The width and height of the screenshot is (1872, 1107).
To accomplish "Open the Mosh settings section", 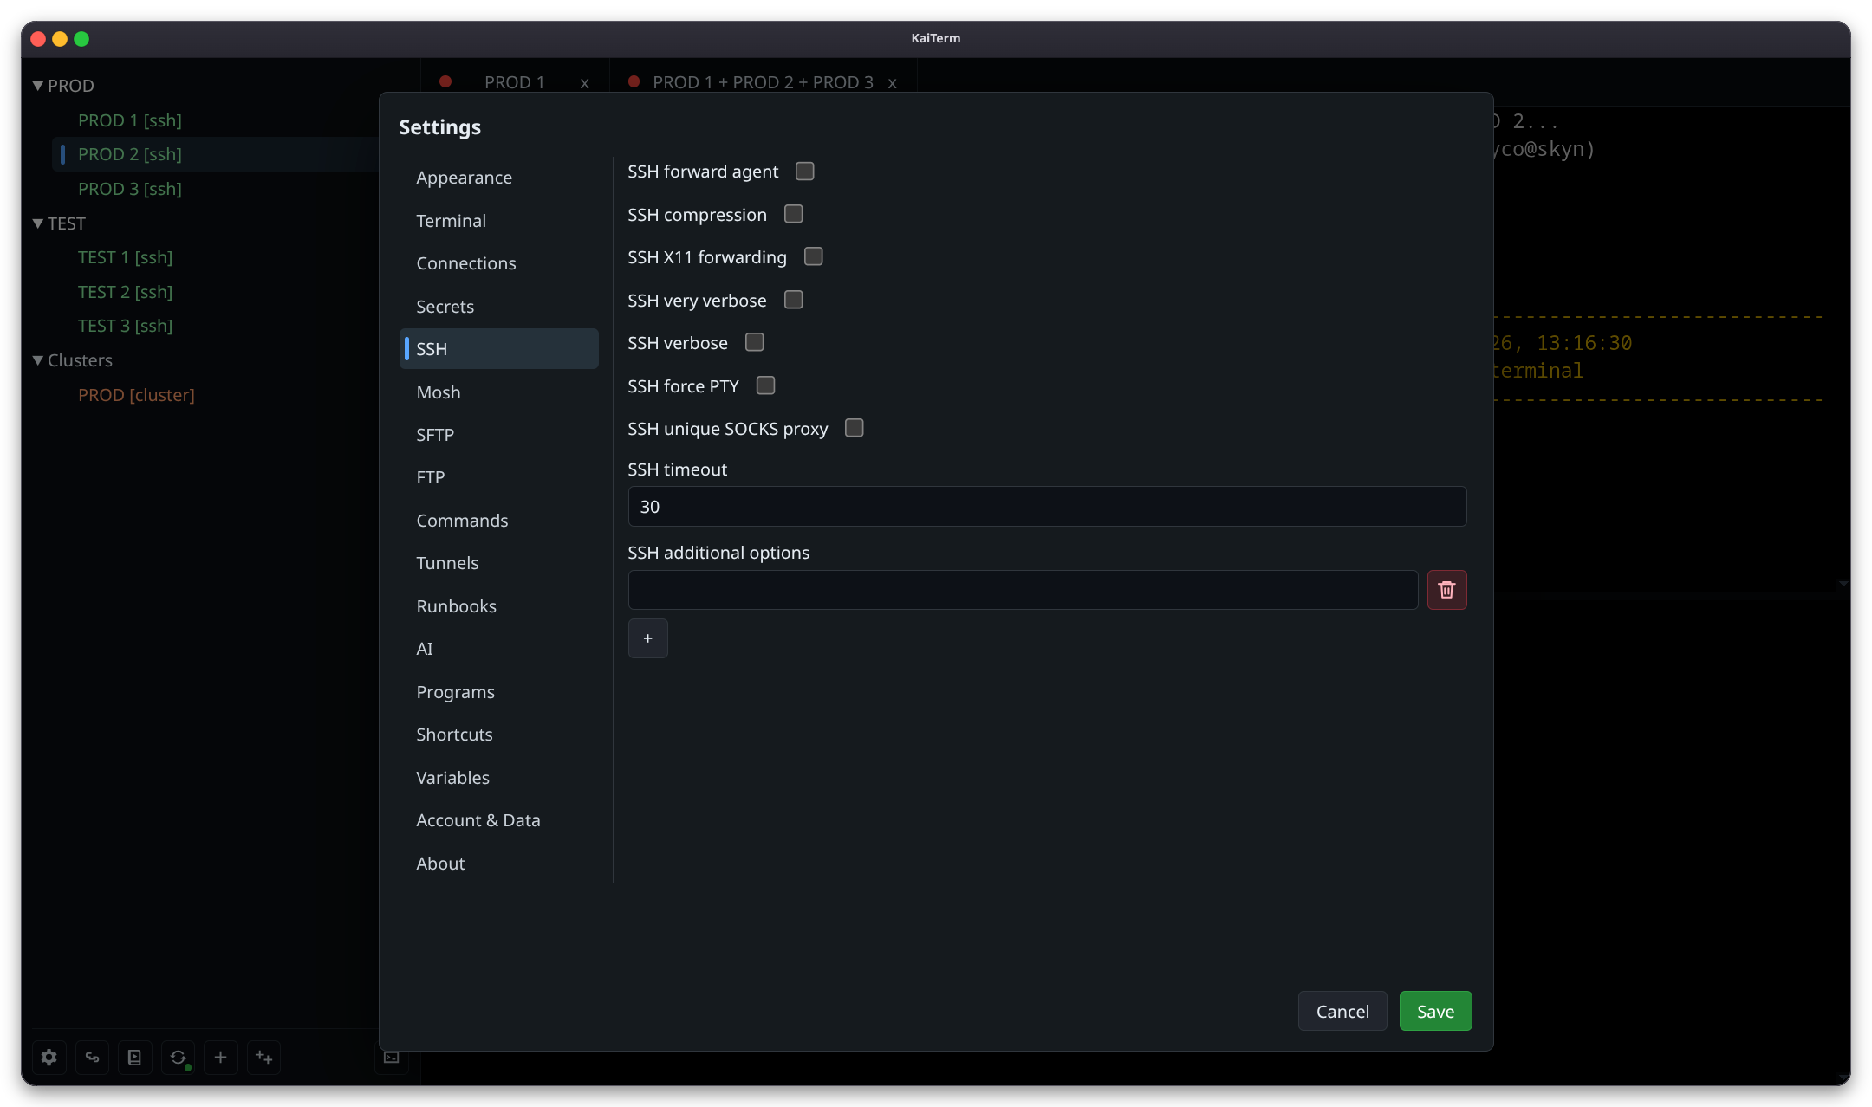I will [499, 392].
